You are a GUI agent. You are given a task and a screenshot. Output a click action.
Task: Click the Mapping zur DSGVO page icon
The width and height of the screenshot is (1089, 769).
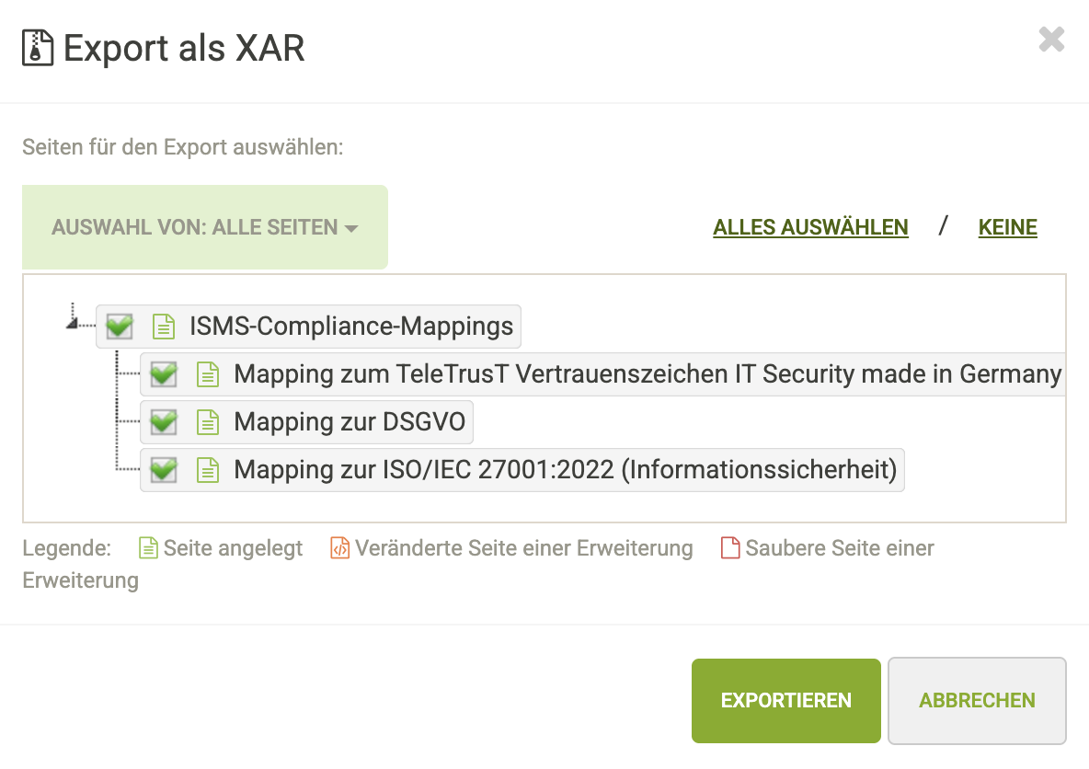coord(209,422)
